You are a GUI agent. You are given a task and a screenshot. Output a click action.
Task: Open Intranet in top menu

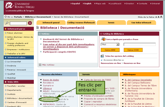coord(155,3)
